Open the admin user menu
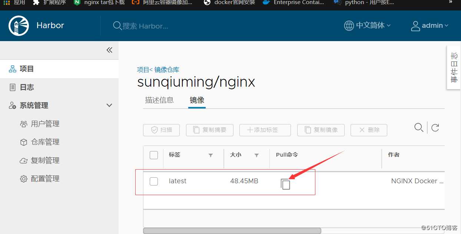 point(435,26)
